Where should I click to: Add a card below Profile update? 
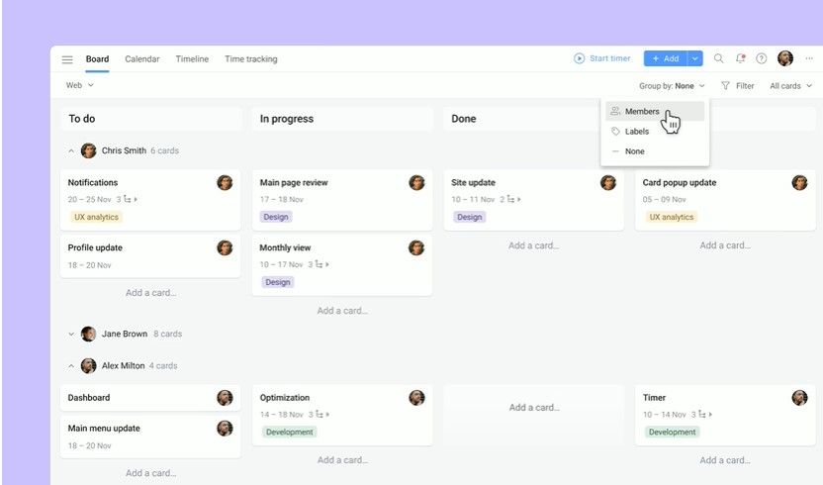tap(150, 293)
